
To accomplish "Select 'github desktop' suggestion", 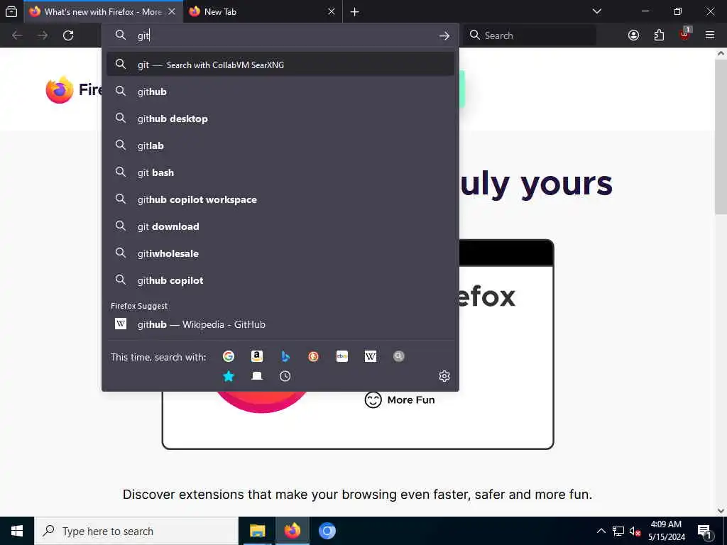I will (280, 119).
